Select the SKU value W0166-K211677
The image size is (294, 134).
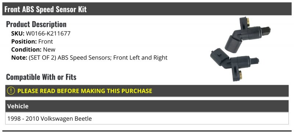48,33
